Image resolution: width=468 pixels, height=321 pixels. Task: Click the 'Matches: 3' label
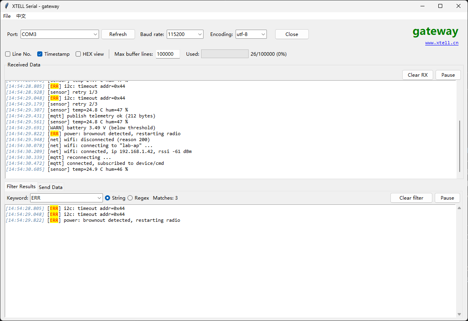(x=166, y=198)
